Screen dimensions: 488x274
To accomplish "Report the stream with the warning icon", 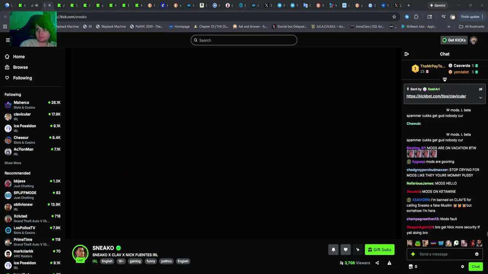I will (389, 263).
